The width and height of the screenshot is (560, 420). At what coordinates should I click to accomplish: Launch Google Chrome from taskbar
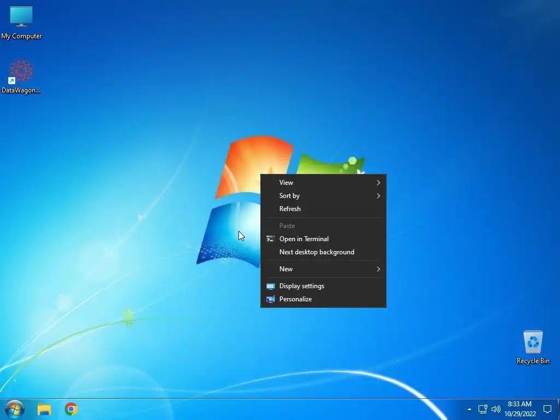71,409
